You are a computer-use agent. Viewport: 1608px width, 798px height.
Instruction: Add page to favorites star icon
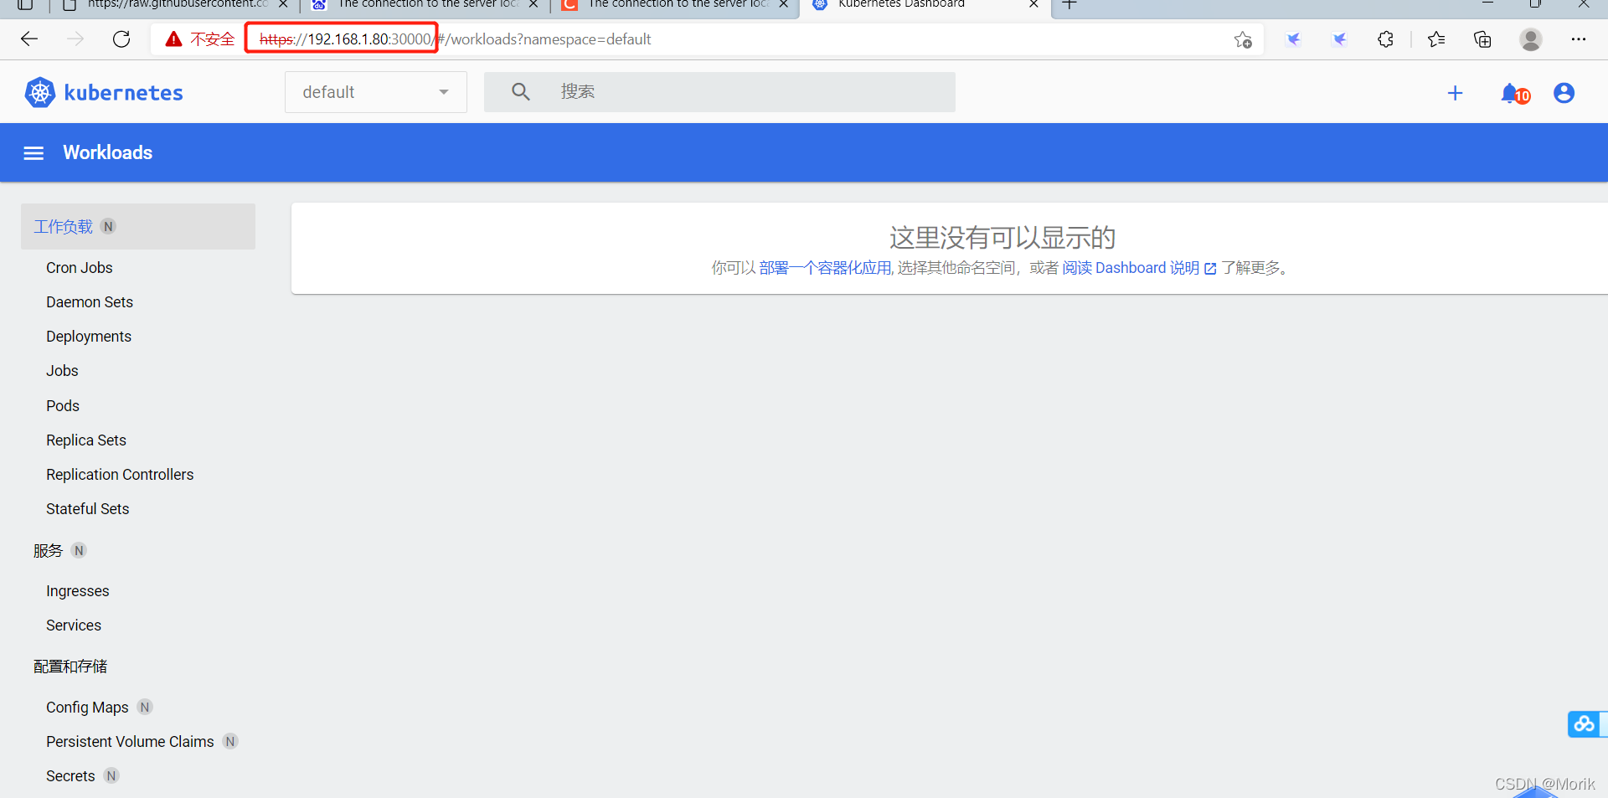coord(1243,39)
